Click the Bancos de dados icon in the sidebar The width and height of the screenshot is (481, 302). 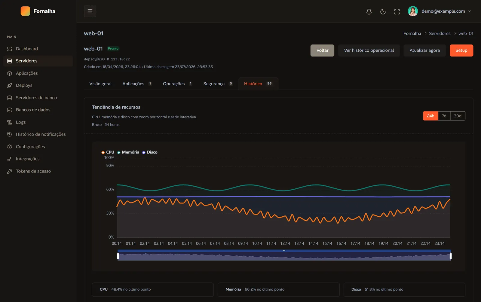point(10,110)
